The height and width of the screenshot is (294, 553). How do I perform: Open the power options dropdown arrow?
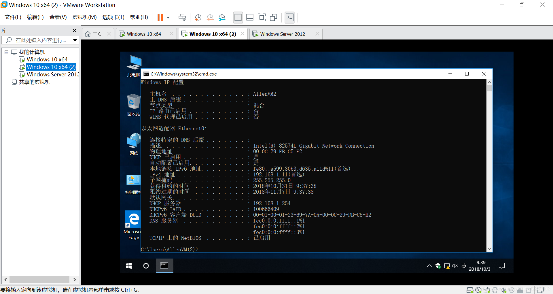[168, 18]
